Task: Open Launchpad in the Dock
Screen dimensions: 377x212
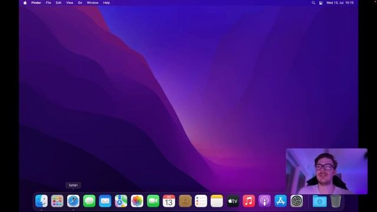Action: point(57,201)
